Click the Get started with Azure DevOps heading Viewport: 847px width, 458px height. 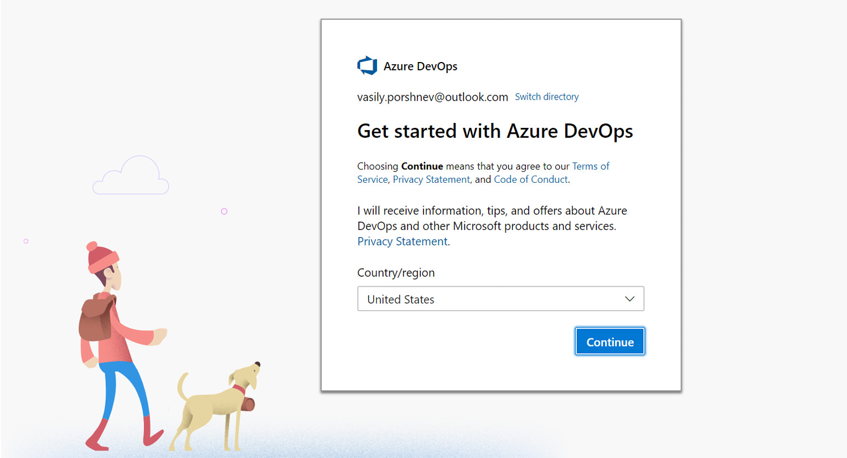pyautogui.click(x=494, y=131)
